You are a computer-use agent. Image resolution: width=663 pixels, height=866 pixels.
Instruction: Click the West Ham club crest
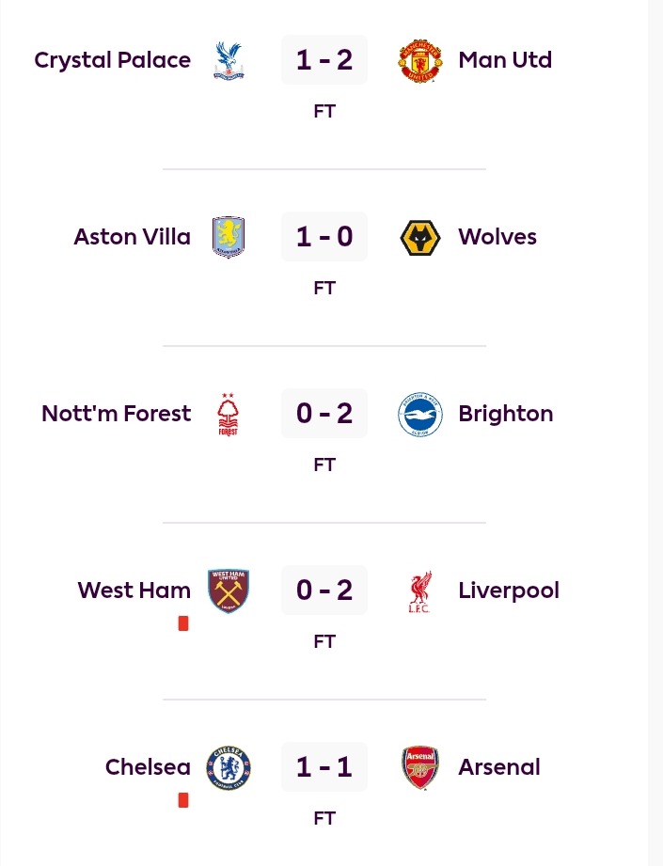229,590
